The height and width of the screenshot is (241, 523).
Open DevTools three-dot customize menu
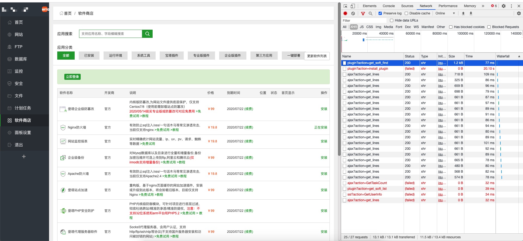pos(511,6)
